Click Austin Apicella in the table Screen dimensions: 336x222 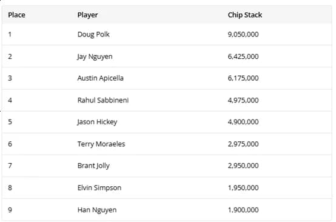click(101, 78)
